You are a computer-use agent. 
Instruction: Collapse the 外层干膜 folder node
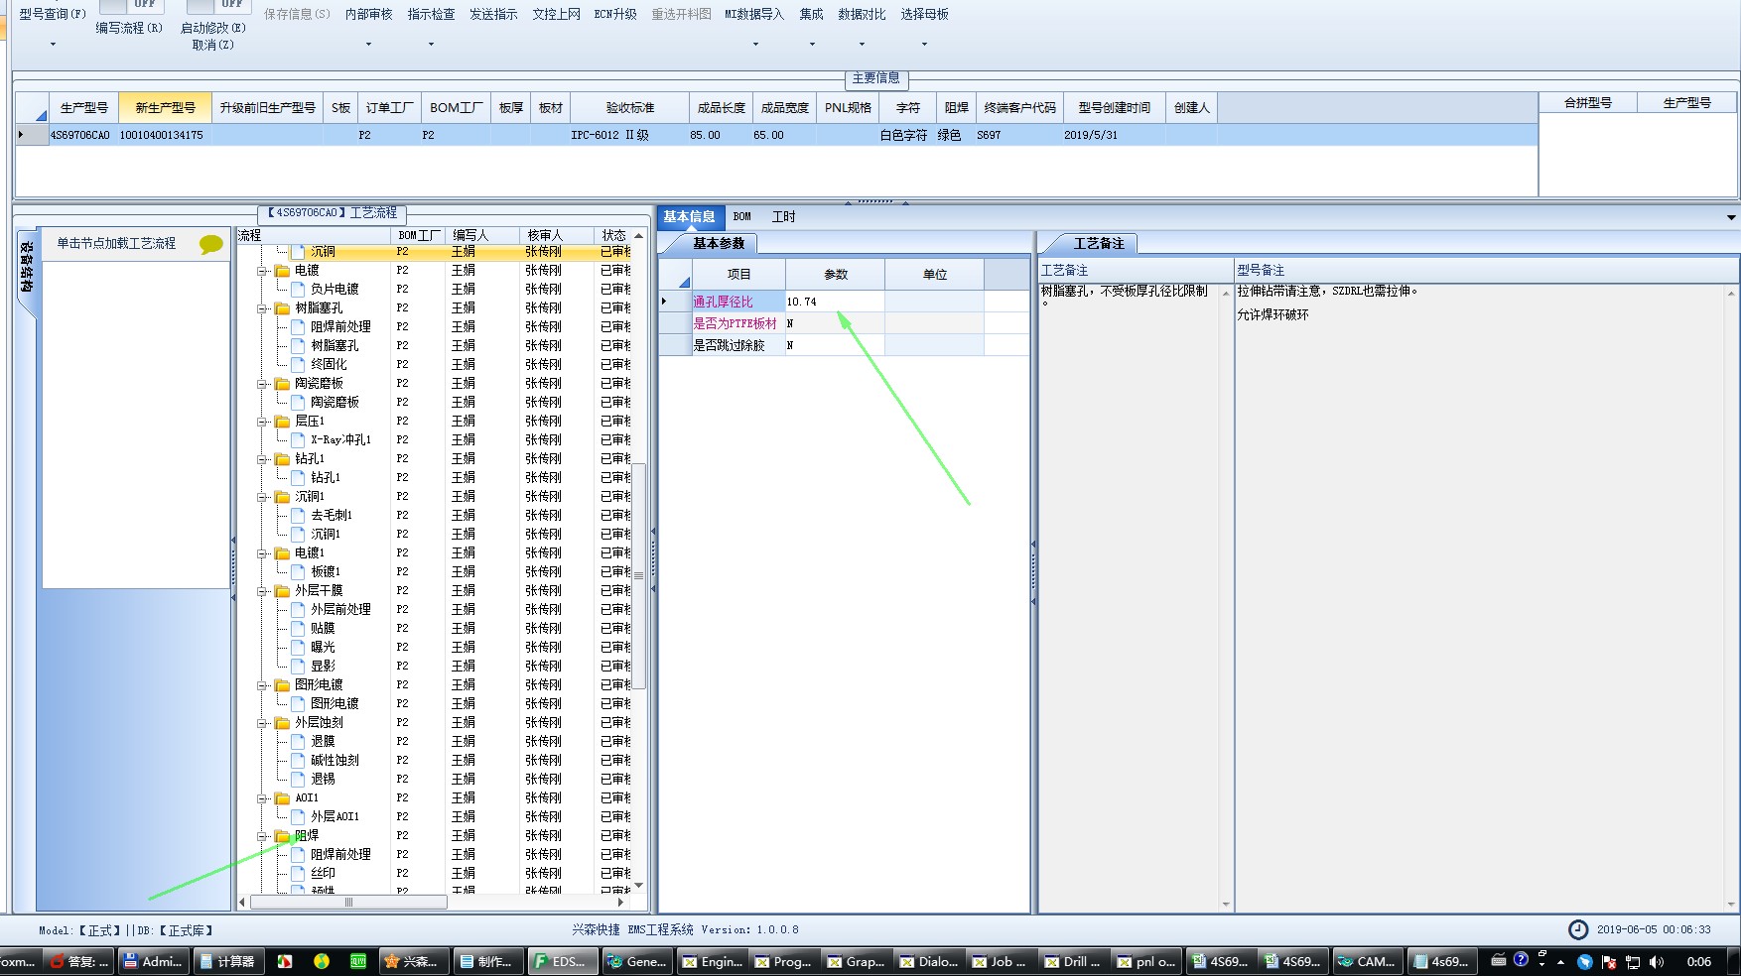pyautogui.click(x=263, y=591)
